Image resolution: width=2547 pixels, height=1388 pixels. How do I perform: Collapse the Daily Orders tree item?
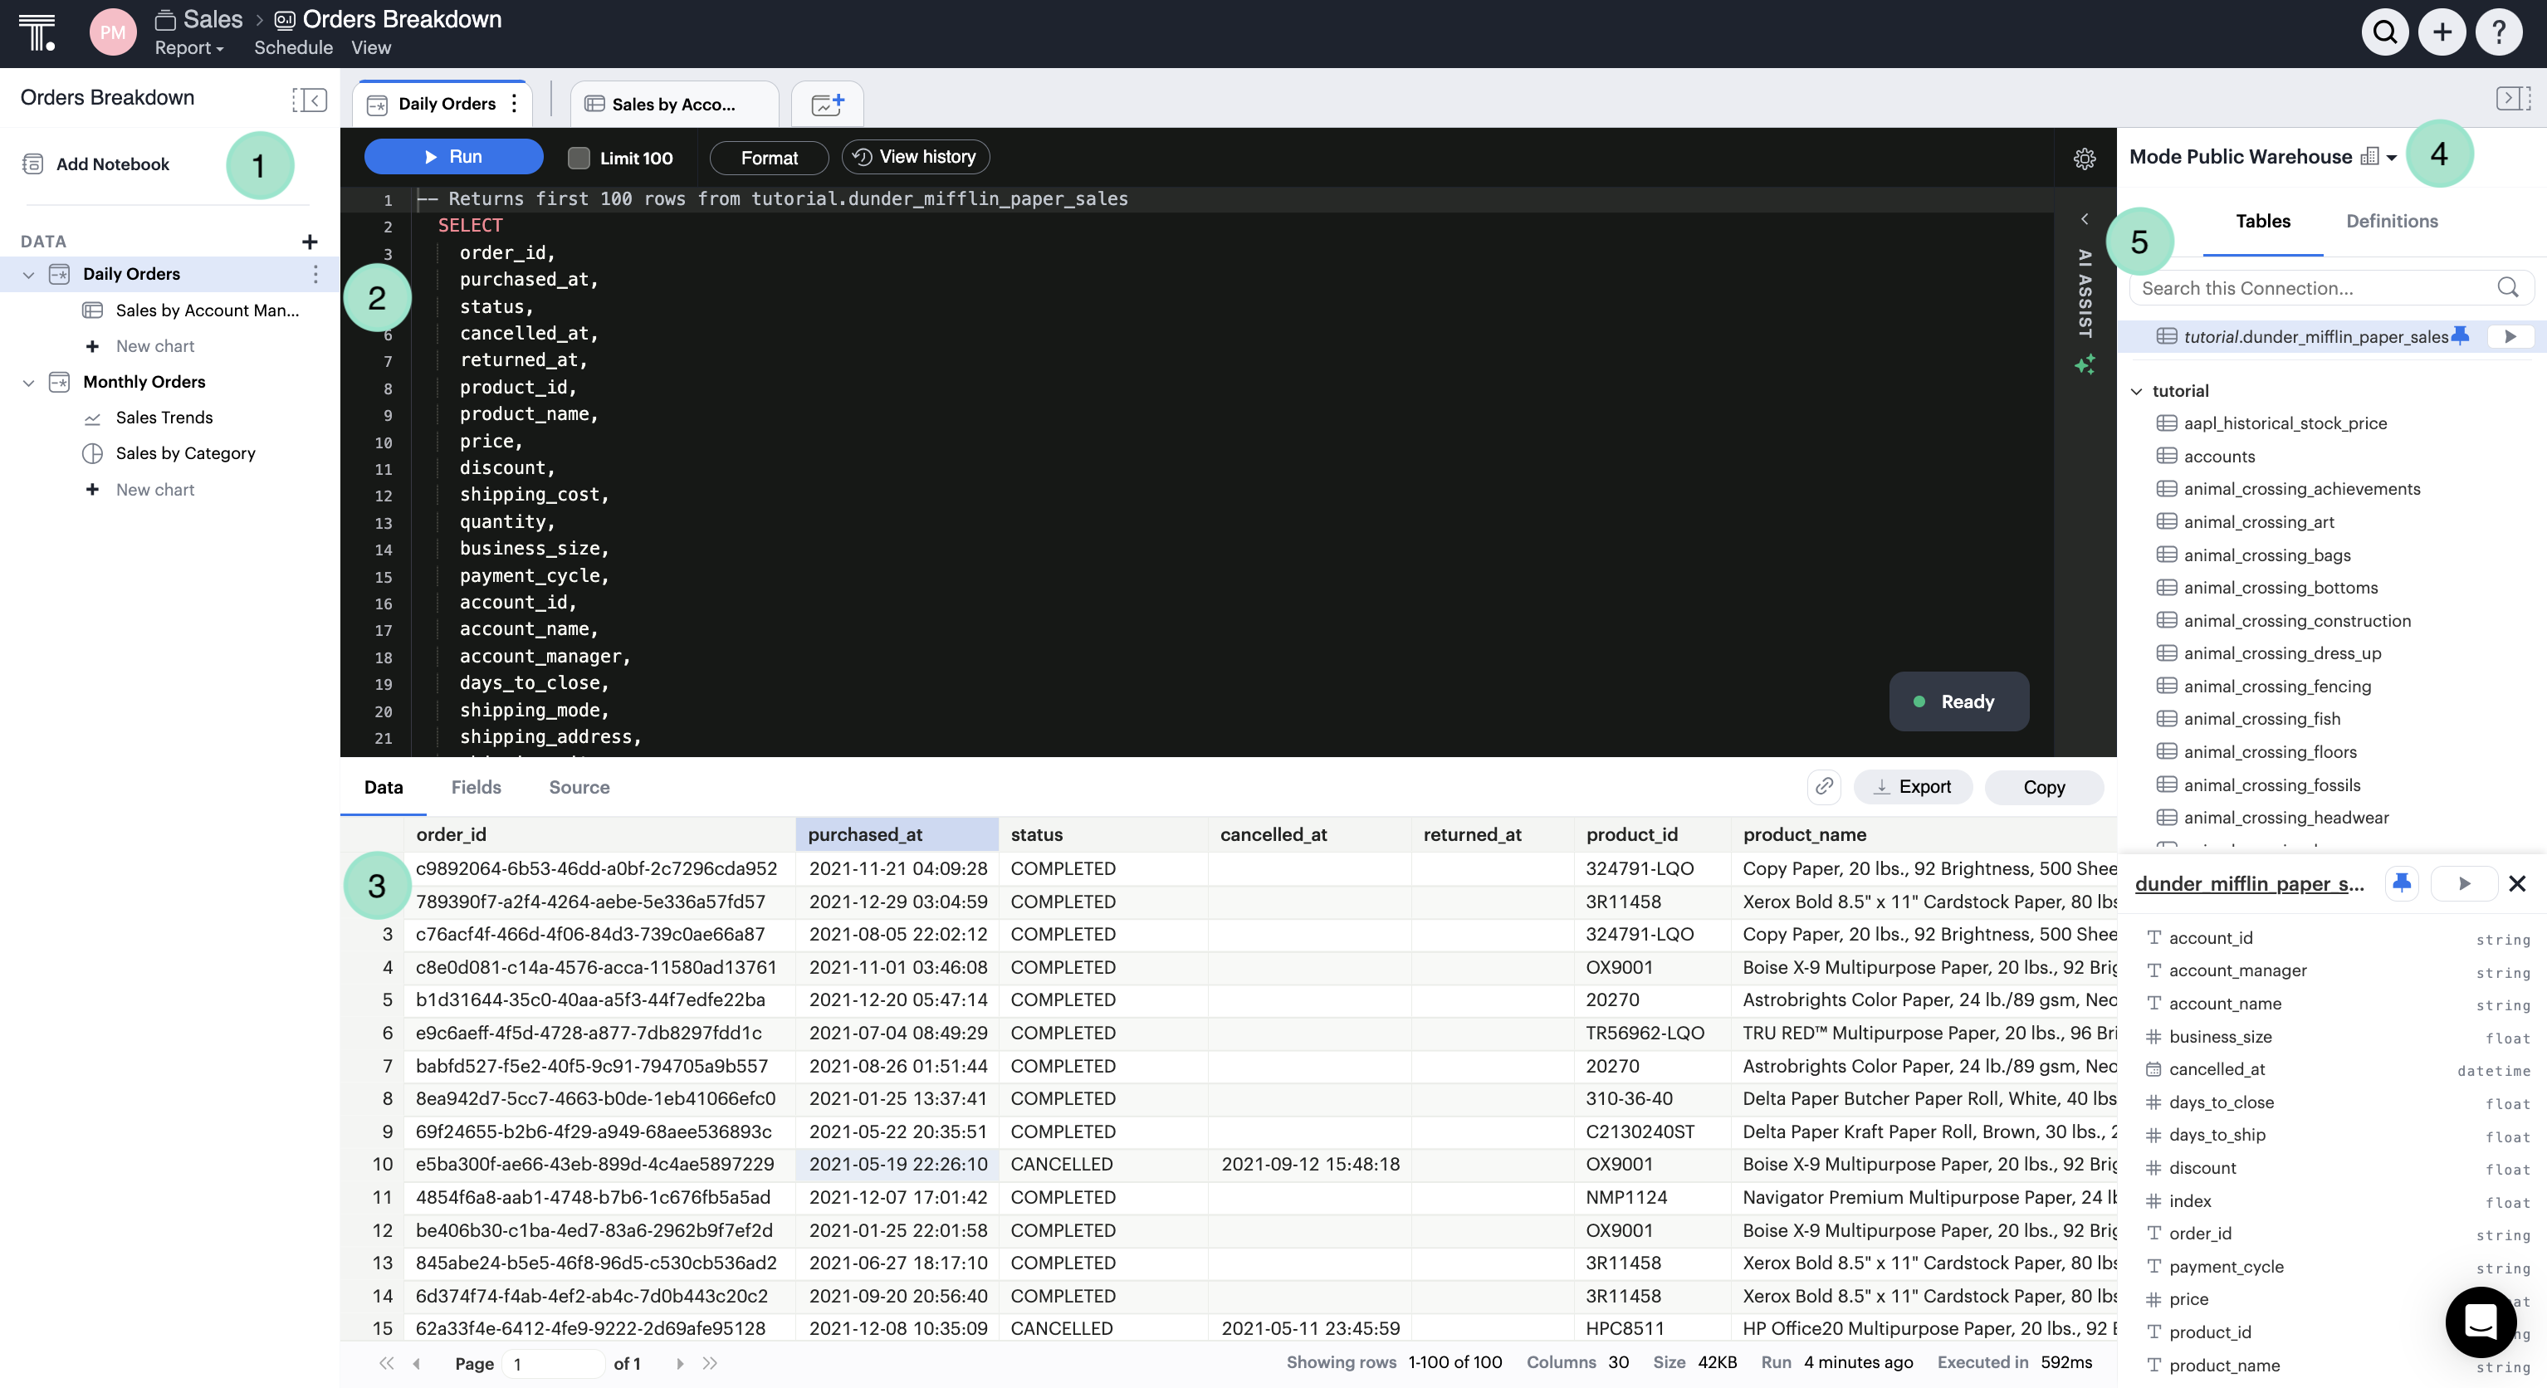click(27, 274)
